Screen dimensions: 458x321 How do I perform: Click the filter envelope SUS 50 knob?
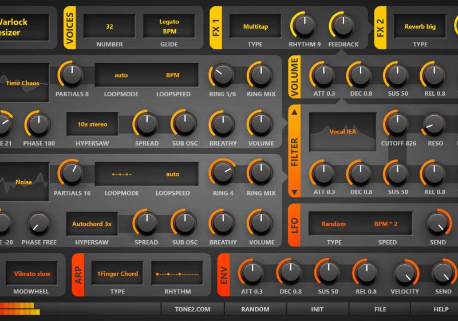(397, 173)
